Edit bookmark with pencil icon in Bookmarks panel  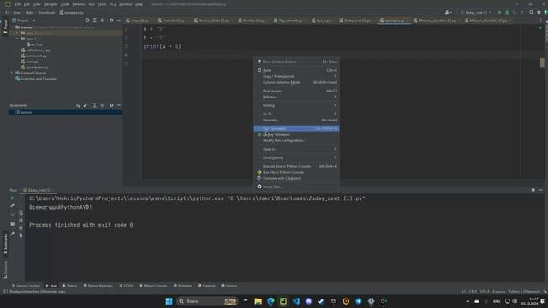pos(86,105)
